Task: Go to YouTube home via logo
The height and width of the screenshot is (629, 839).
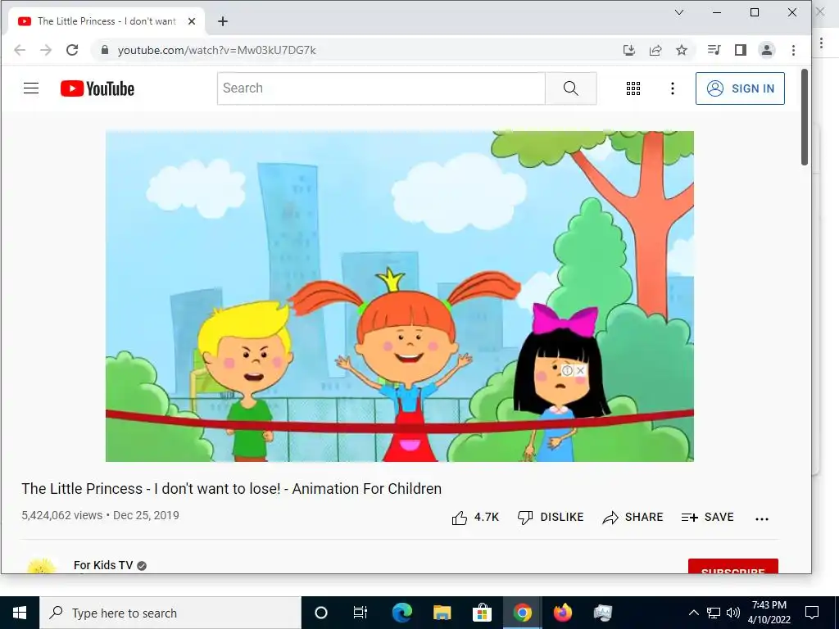Action: click(98, 88)
